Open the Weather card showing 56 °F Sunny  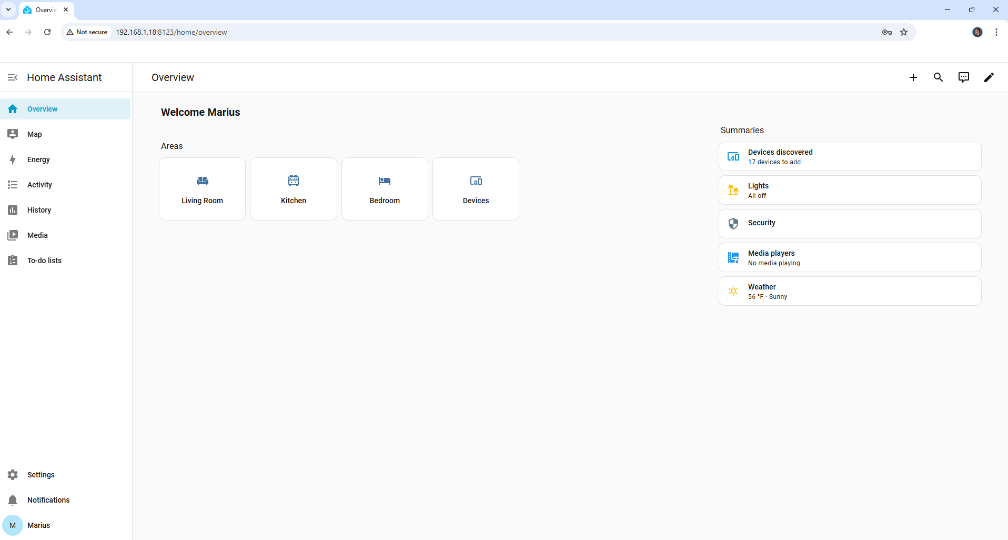(x=849, y=291)
